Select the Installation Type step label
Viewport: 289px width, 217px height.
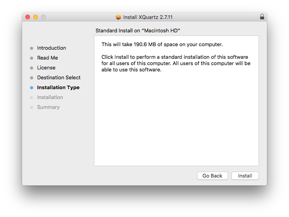click(x=58, y=88)
